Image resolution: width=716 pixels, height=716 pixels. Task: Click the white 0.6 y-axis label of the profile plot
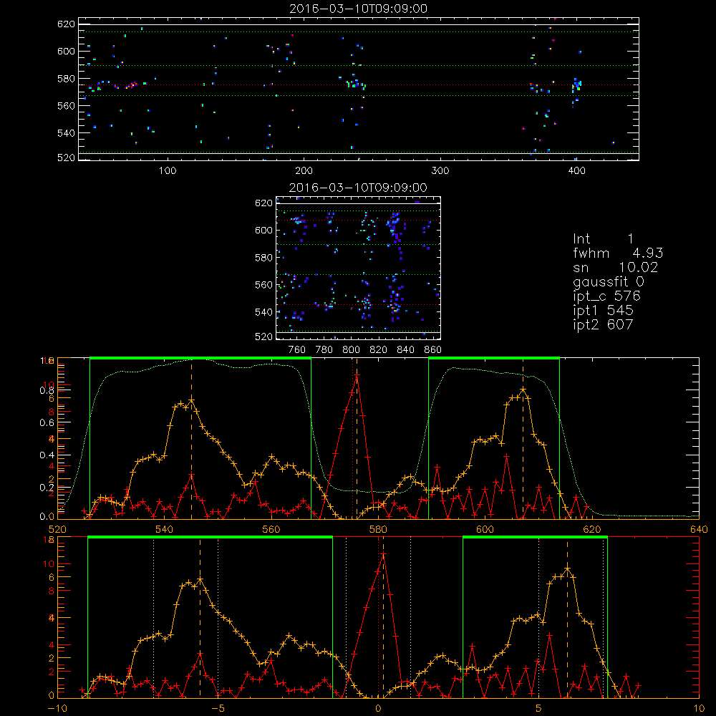[47, 422]
